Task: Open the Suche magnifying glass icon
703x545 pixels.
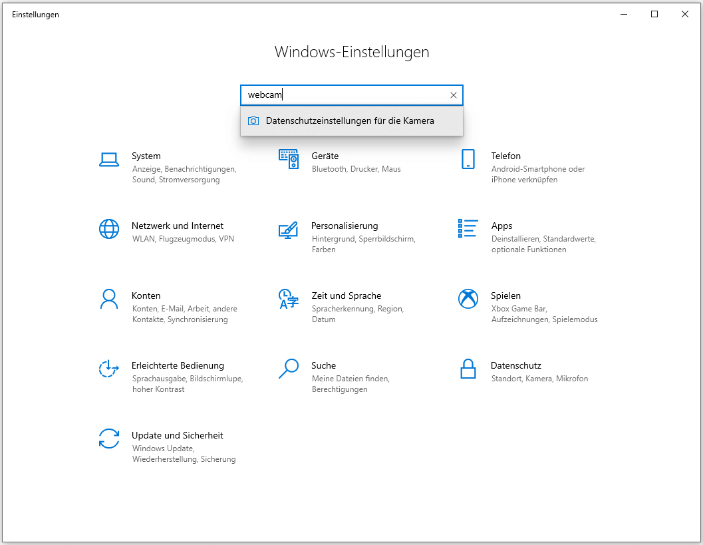Action: tap(289, 369)
